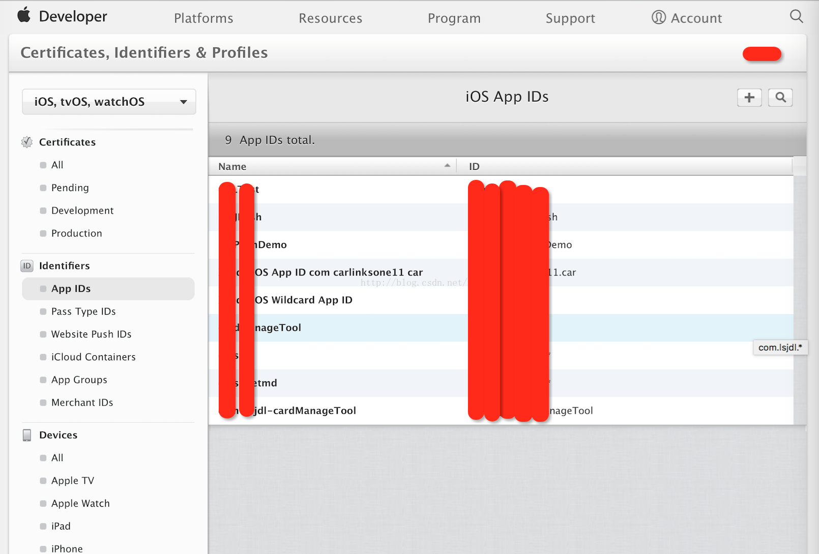Open the Resources menu

click(x=330, y=18)
